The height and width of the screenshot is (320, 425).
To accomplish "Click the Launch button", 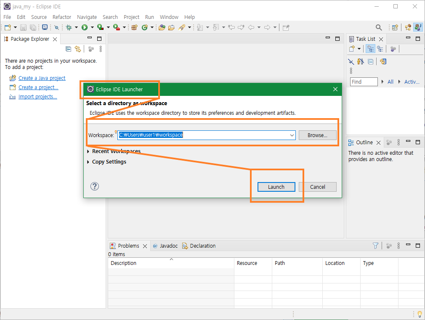I will (x=276, y=187).
